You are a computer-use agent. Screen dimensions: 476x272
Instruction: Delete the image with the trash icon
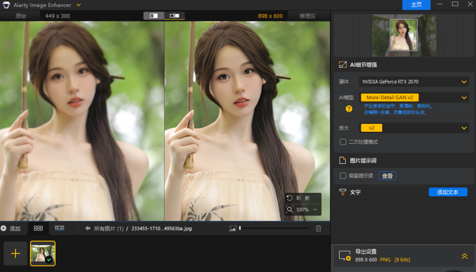318,228
